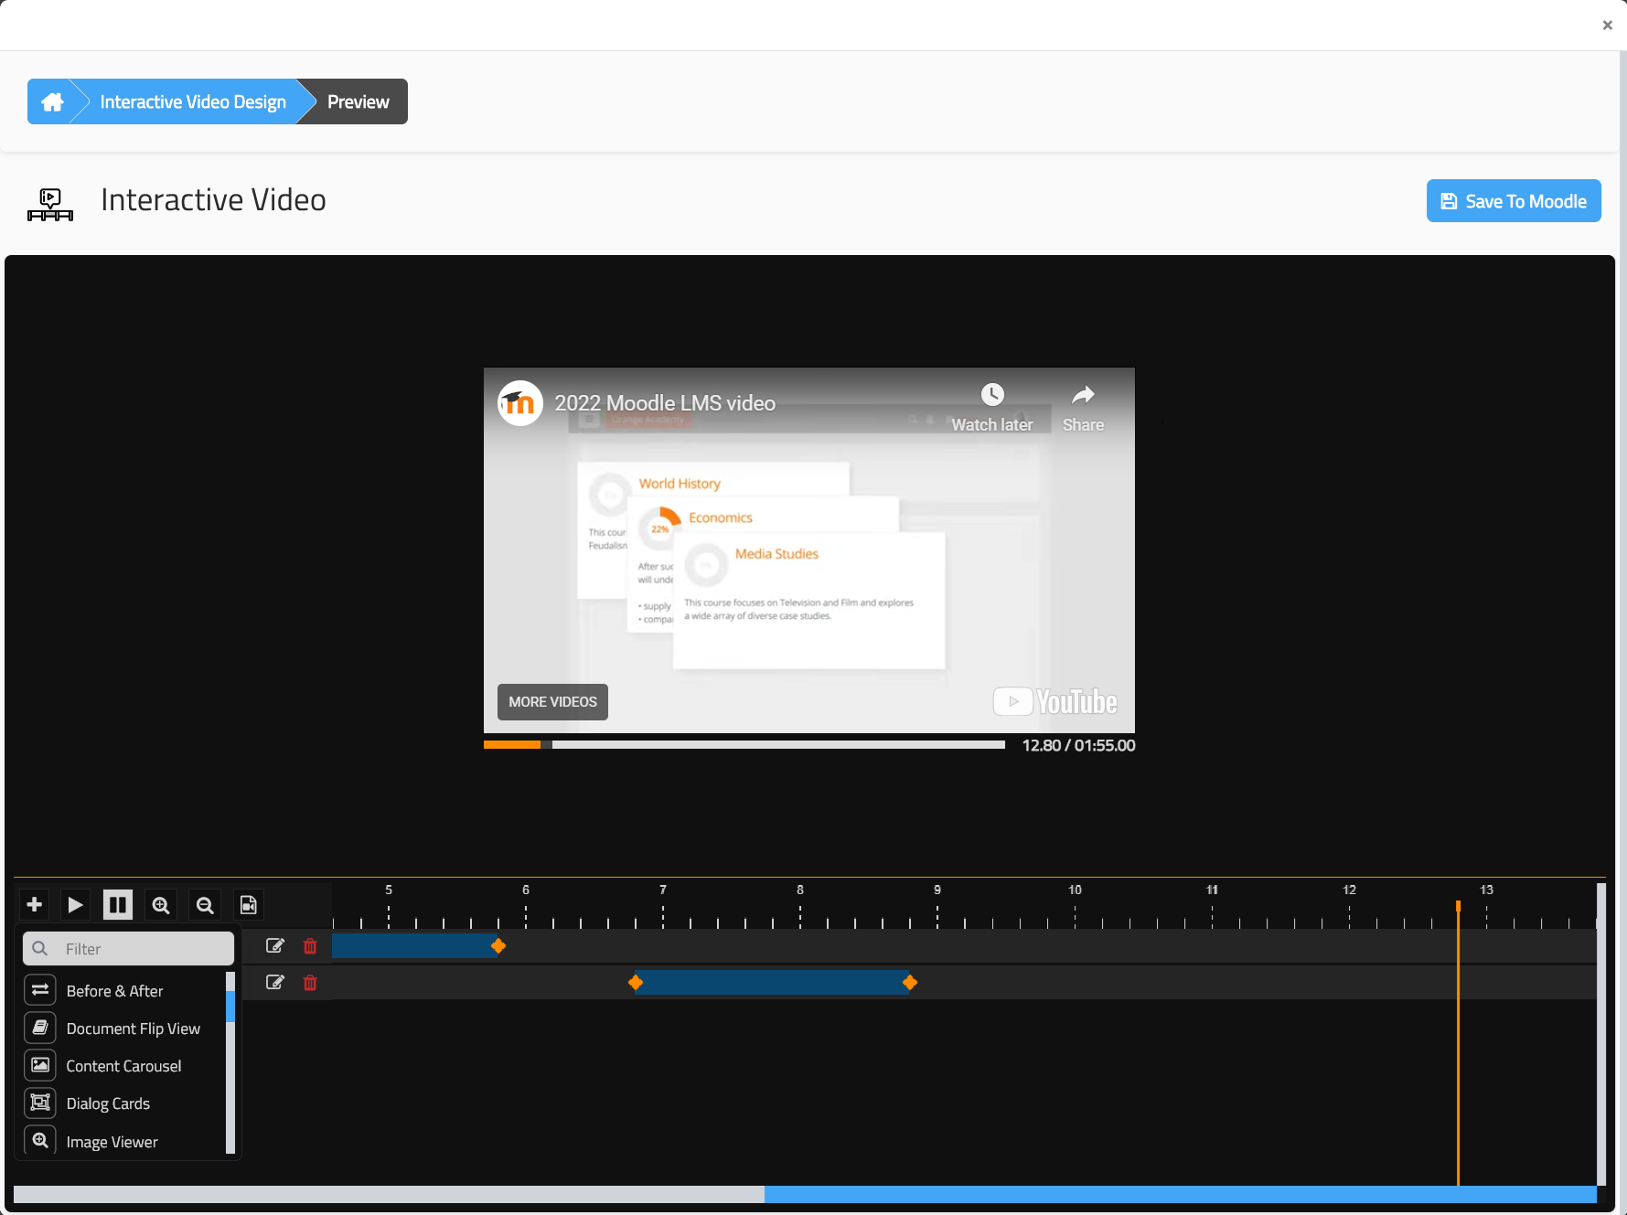Open the Share option on the video
Viewport: 1627px width, 1215px height.
click(x=1083, y=406)
